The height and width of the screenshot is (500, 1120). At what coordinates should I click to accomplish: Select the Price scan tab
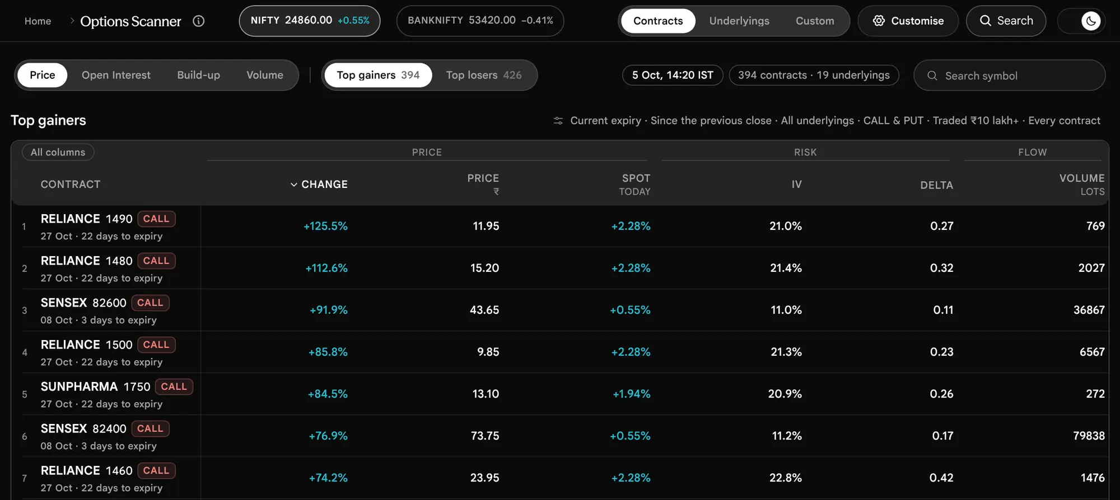tap(43, 75)
